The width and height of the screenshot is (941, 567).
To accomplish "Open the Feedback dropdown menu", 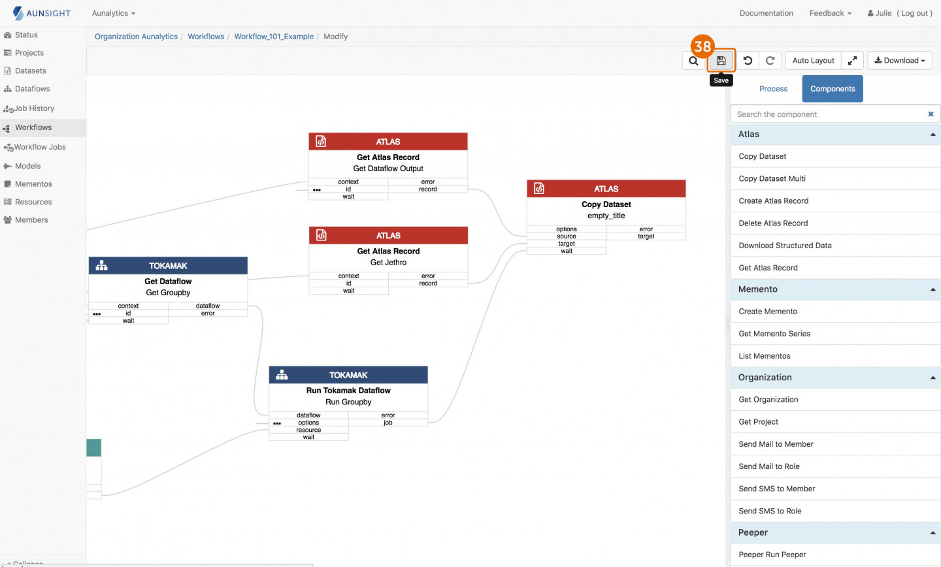I will 831,13.
